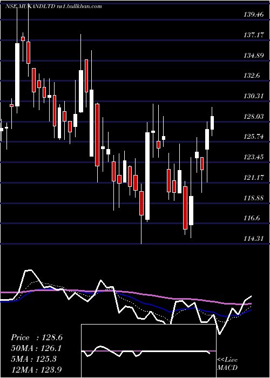Click the MACD inset chart box
270x378 pixels.
(148, 351)
